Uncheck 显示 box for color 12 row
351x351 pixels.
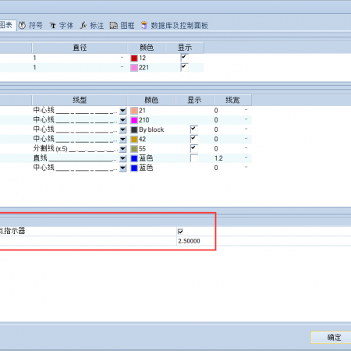coord(184,58)
